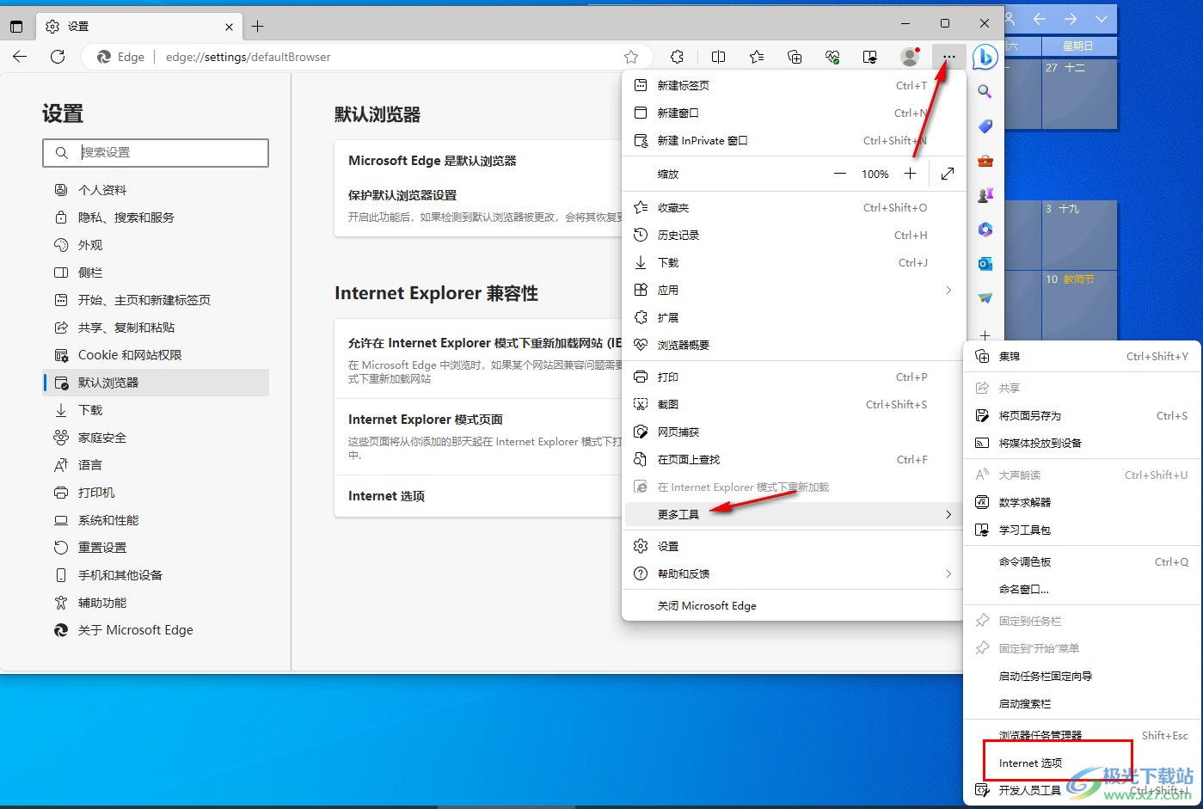Open 下载 from the Edge menu
Screen dimensions: 1203x809
pyautogui.click(x=792, y=262)
